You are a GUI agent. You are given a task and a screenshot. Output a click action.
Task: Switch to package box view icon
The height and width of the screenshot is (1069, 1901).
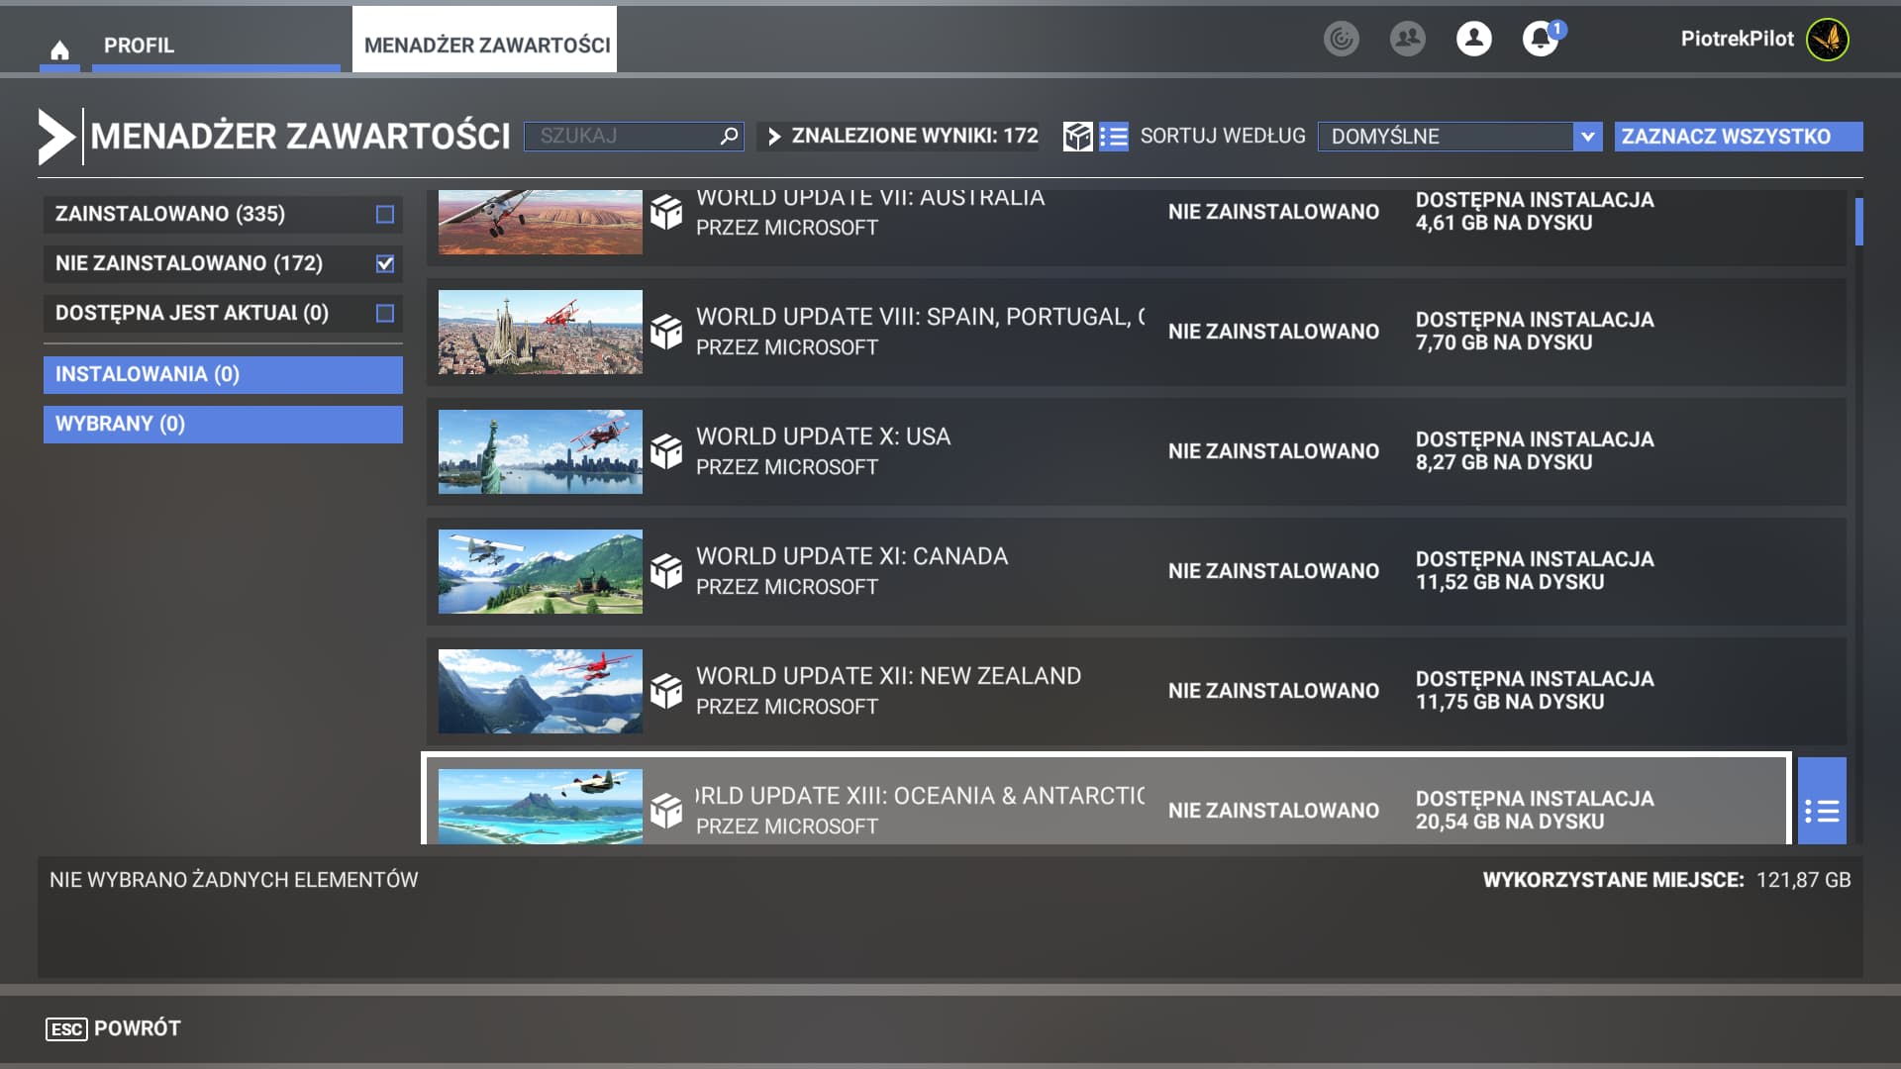(1077, 136)
